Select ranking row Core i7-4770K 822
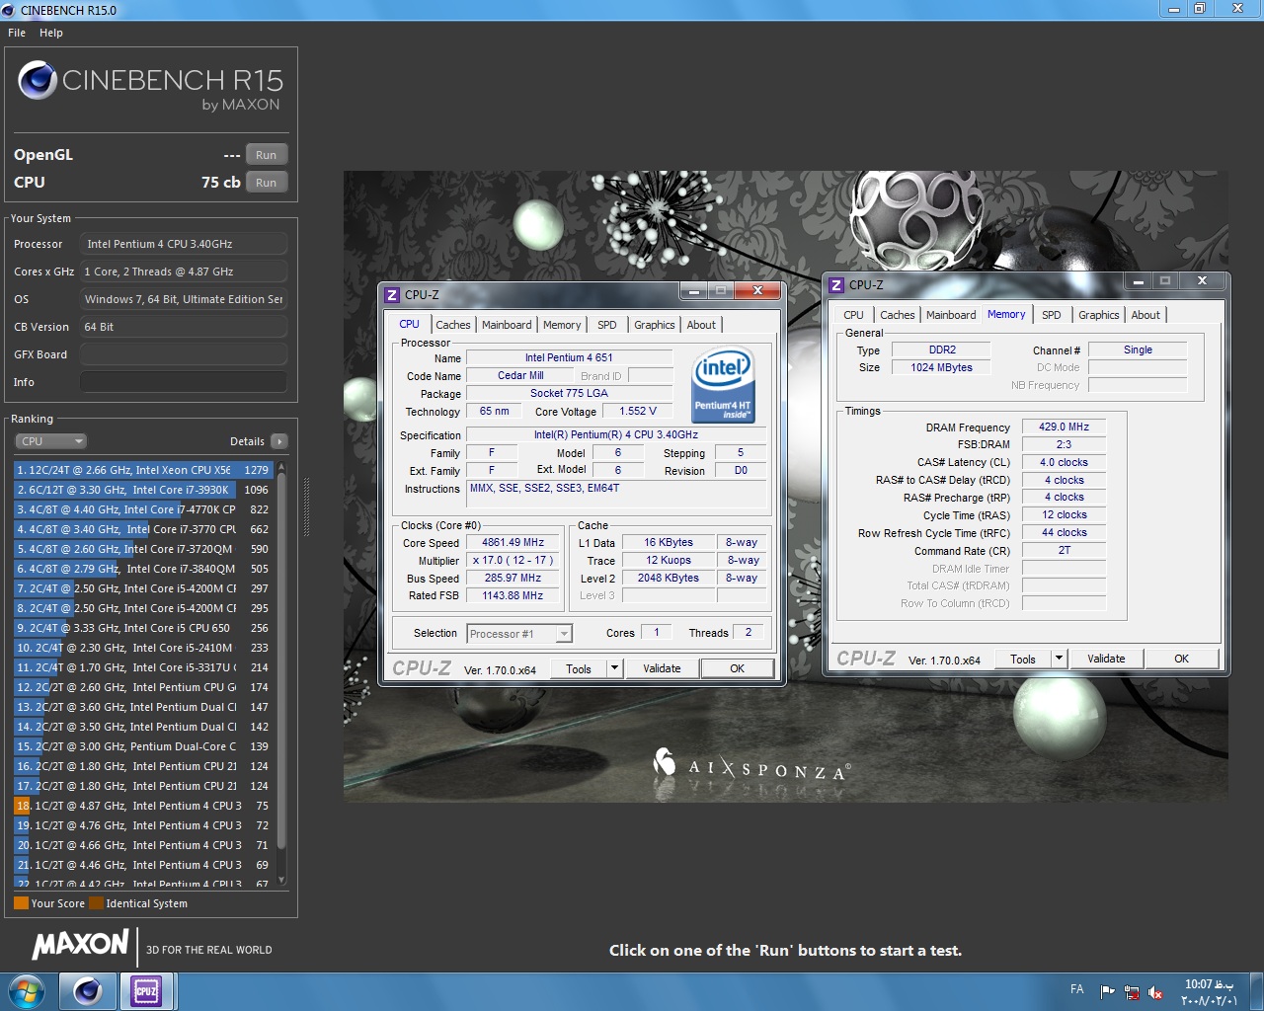The image size is (1264, 1011). click(143, 509)
